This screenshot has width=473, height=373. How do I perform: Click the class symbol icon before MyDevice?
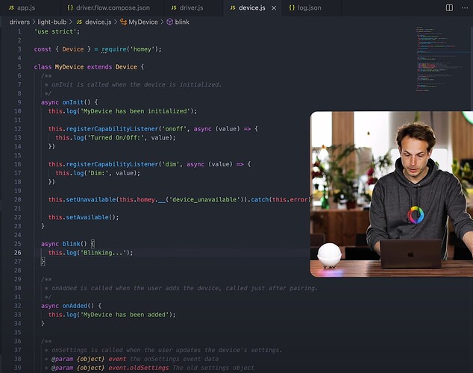click(123, 22)
